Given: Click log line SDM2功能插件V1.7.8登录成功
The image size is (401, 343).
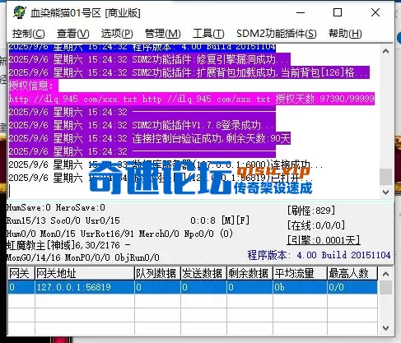Looking at the screenshot, I should (x=142, y=125).
